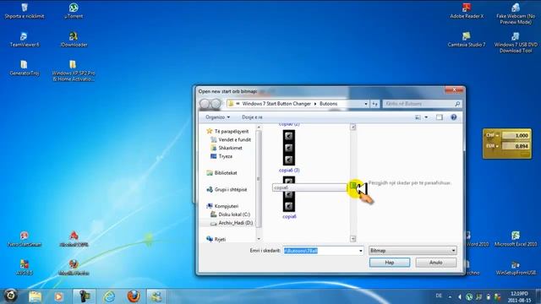Select the WinSetupFromUSB desktop icon

516,268
